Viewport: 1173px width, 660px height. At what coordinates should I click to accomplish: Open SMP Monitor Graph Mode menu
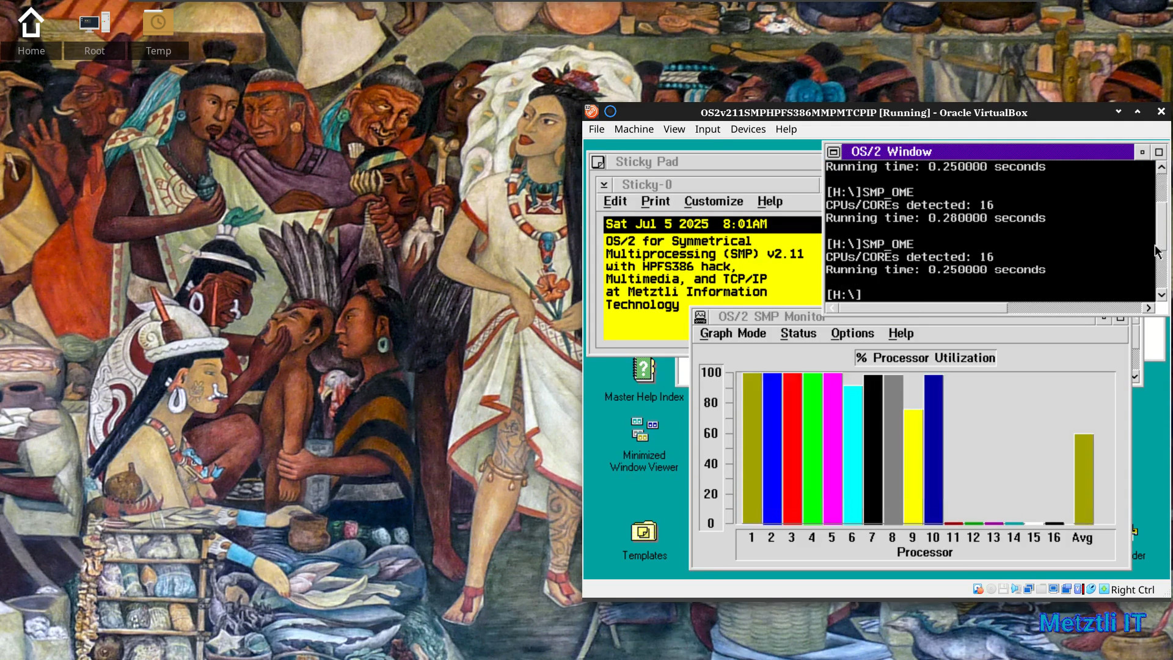[x=733, y=333]
